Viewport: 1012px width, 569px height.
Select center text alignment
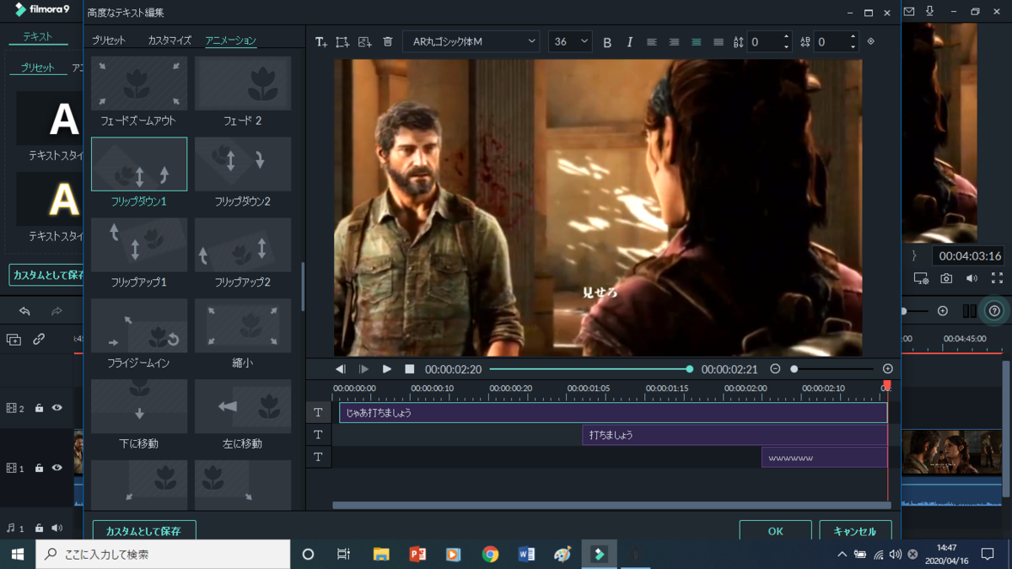(x=696, y=42)
